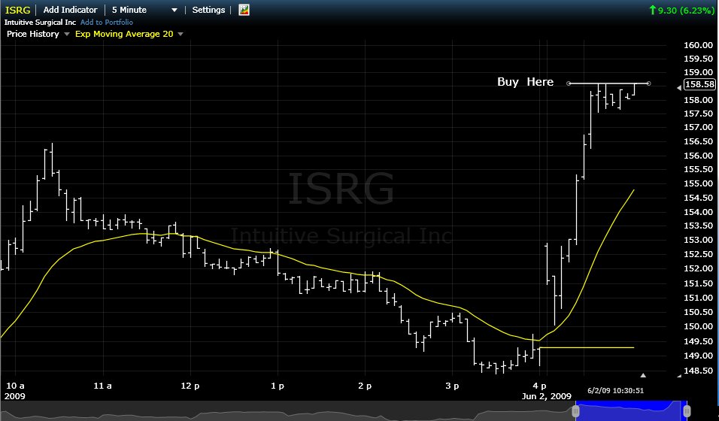Click the 12 p time axis label

pyautogui.click(x=190, y=386)
